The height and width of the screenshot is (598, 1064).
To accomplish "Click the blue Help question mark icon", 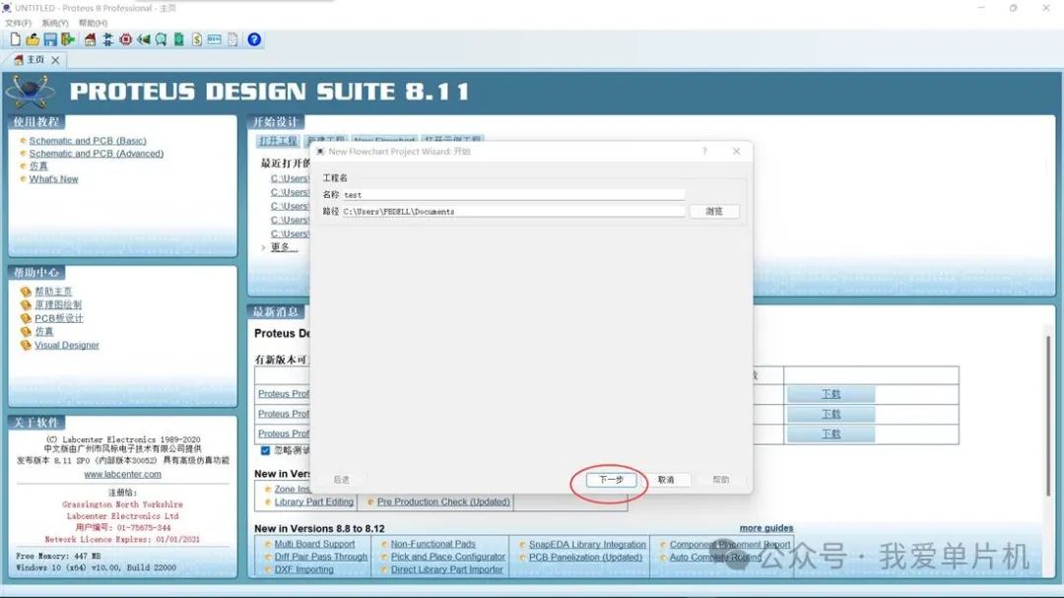I will click(254, 39).
